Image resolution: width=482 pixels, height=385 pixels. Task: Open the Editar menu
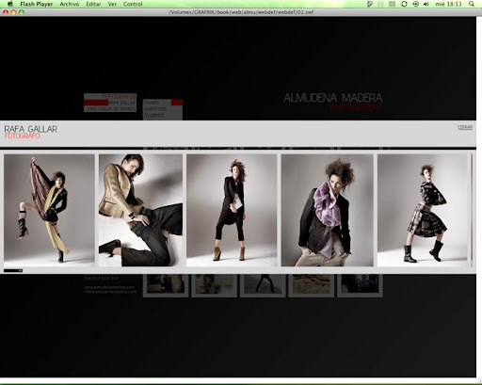coord(93,4)
